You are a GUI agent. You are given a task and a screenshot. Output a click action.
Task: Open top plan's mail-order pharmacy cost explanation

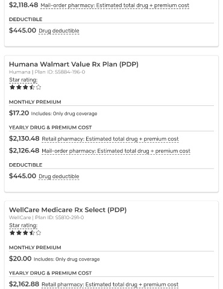click(x=115, y=5)
